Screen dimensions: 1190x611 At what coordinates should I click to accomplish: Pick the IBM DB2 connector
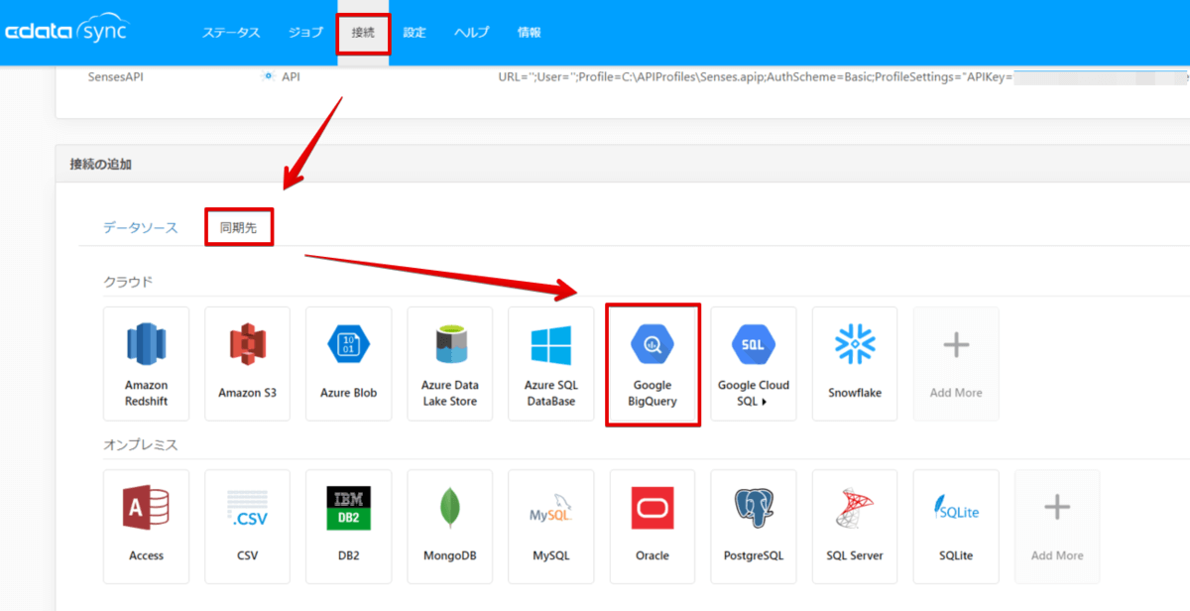tap(349, 526)
